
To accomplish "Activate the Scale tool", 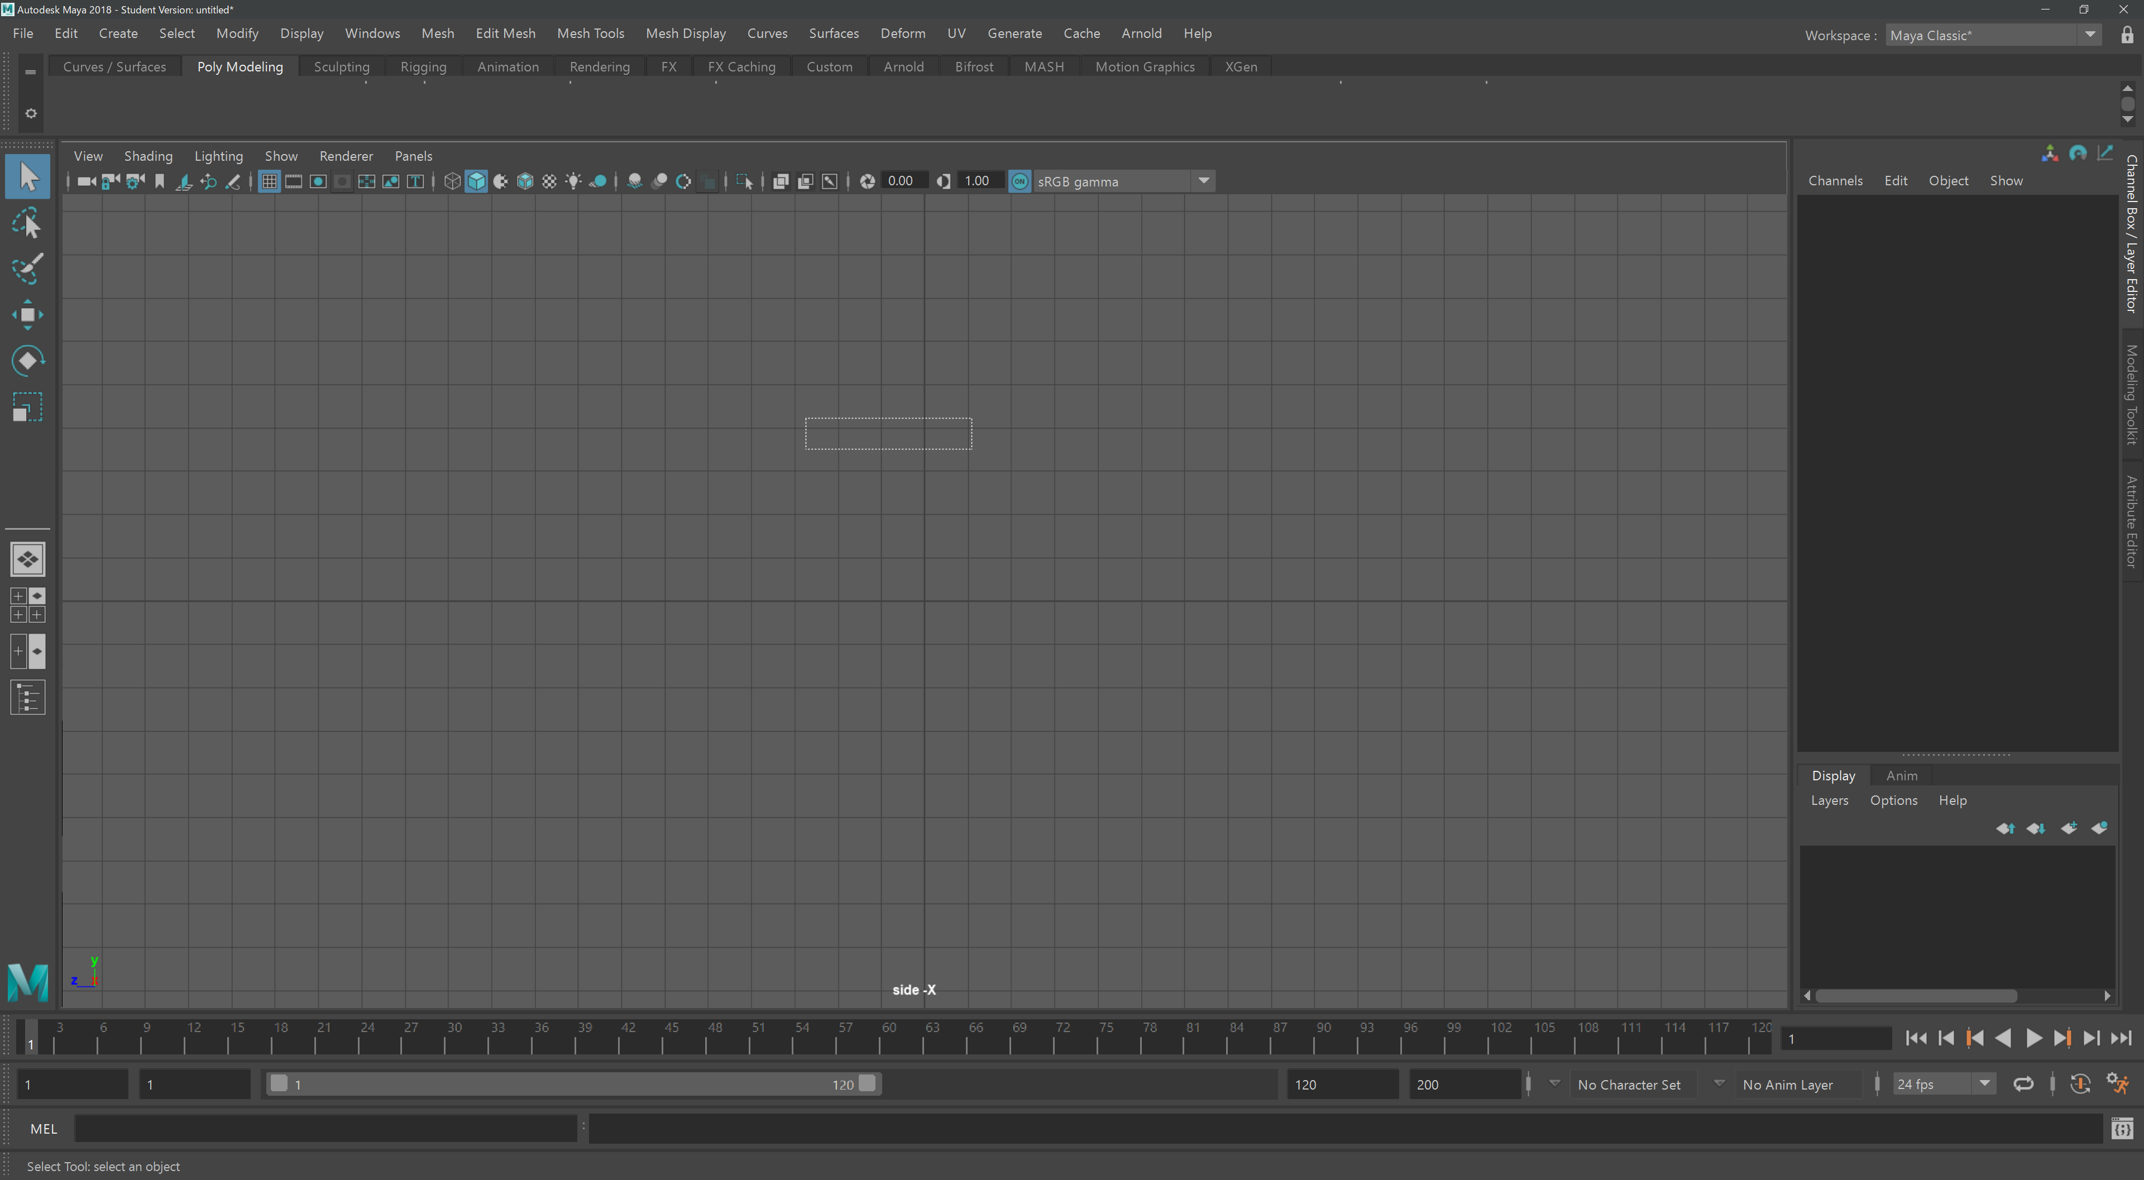I will [27, 407].
